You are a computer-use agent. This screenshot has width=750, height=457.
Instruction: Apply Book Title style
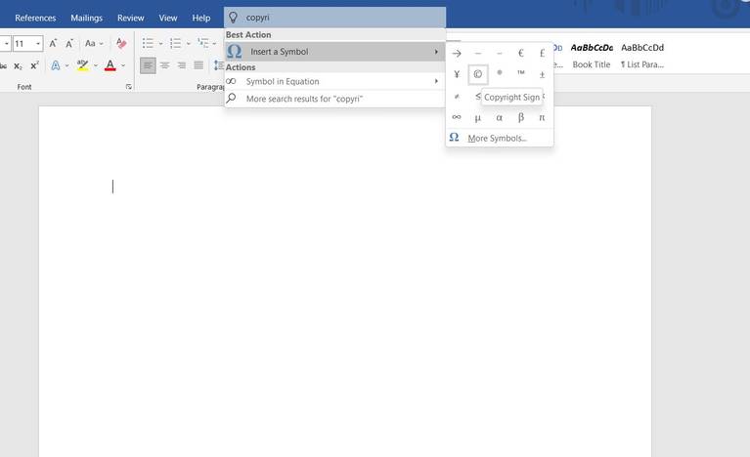click(x=592, y=56)
